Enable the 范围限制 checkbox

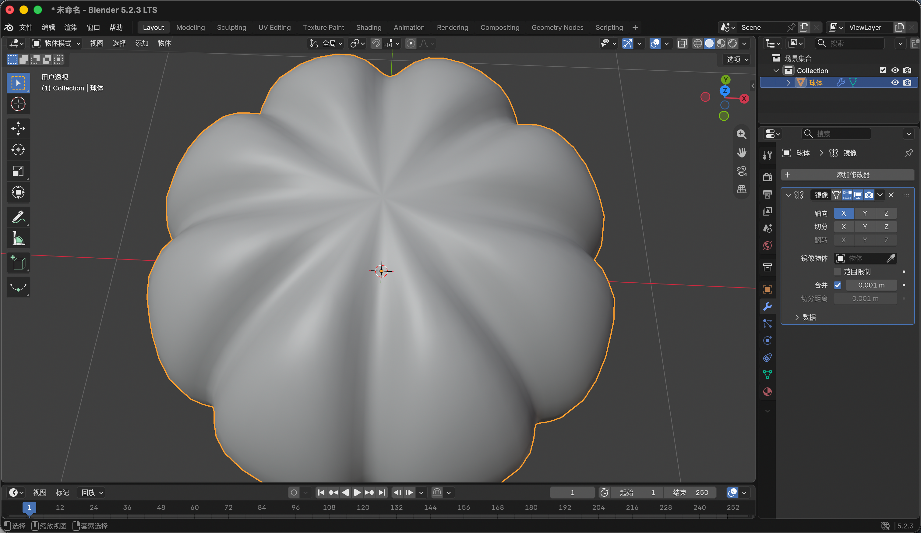click(x=837, y=272)
